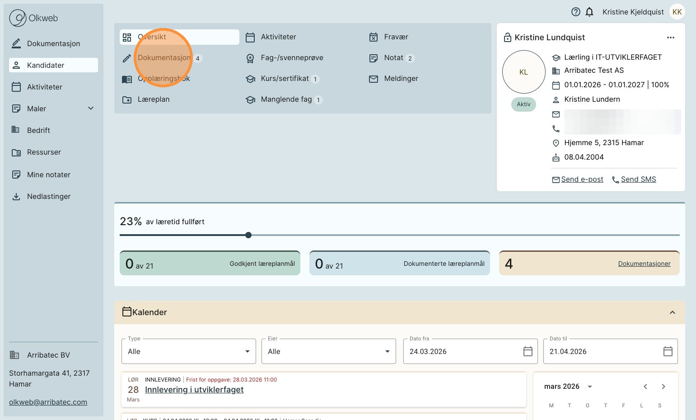696x420 pixels.
Task: Click the calendar icon in Dato til field
Action: (668, 351)
